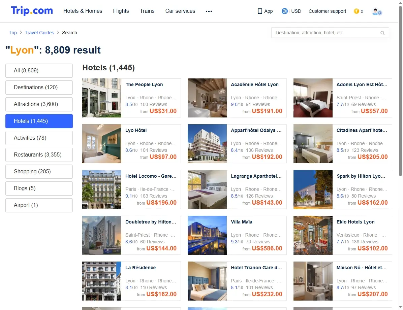403x310 pixels.
Task: Open the Trip Coins icon
Action: point(356,11)
